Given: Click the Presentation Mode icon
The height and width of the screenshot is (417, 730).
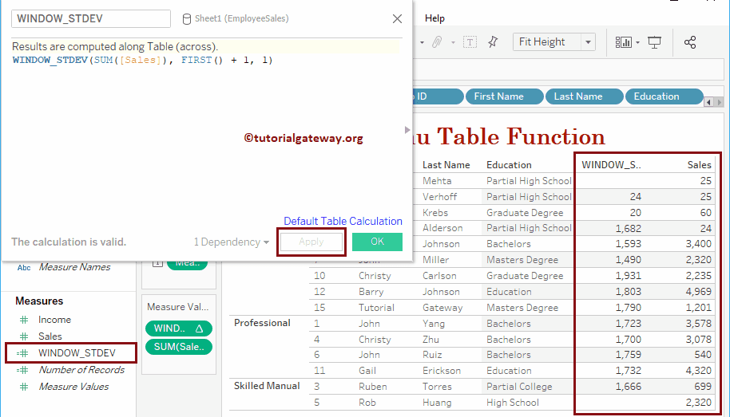Looking at the screenshot, I should 655,42.
